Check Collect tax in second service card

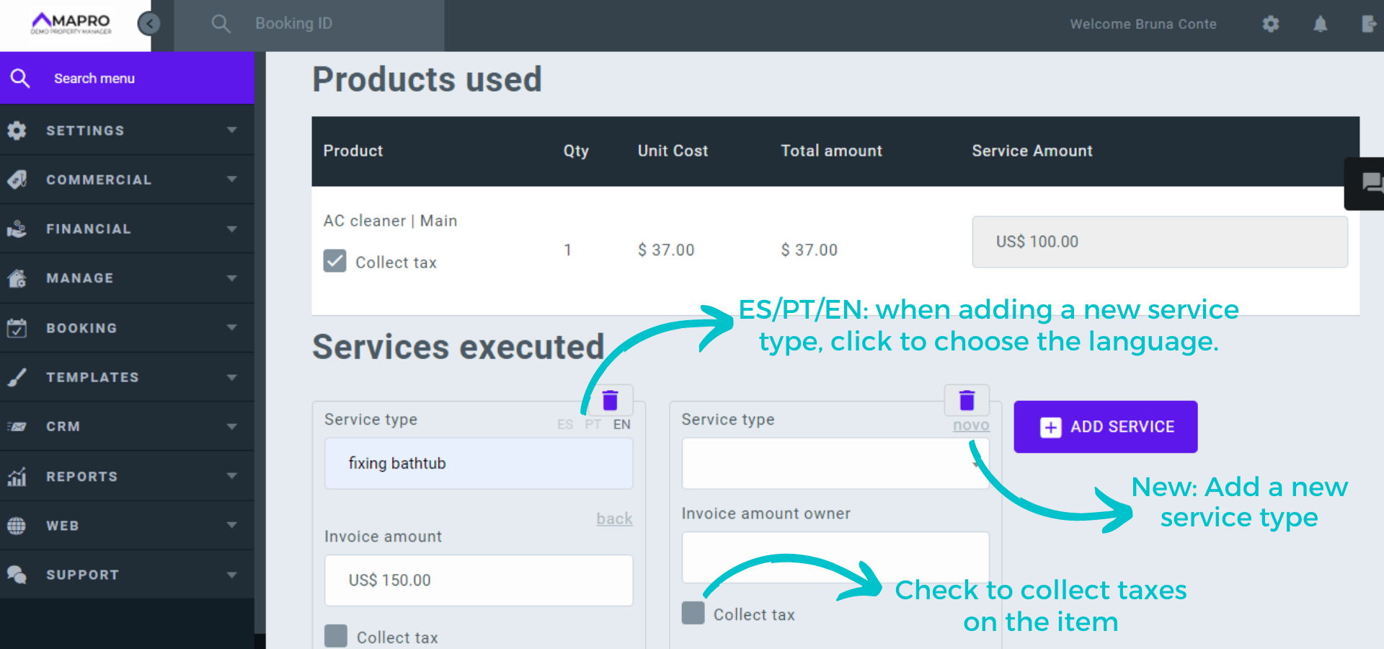click(x=693, y=613)
